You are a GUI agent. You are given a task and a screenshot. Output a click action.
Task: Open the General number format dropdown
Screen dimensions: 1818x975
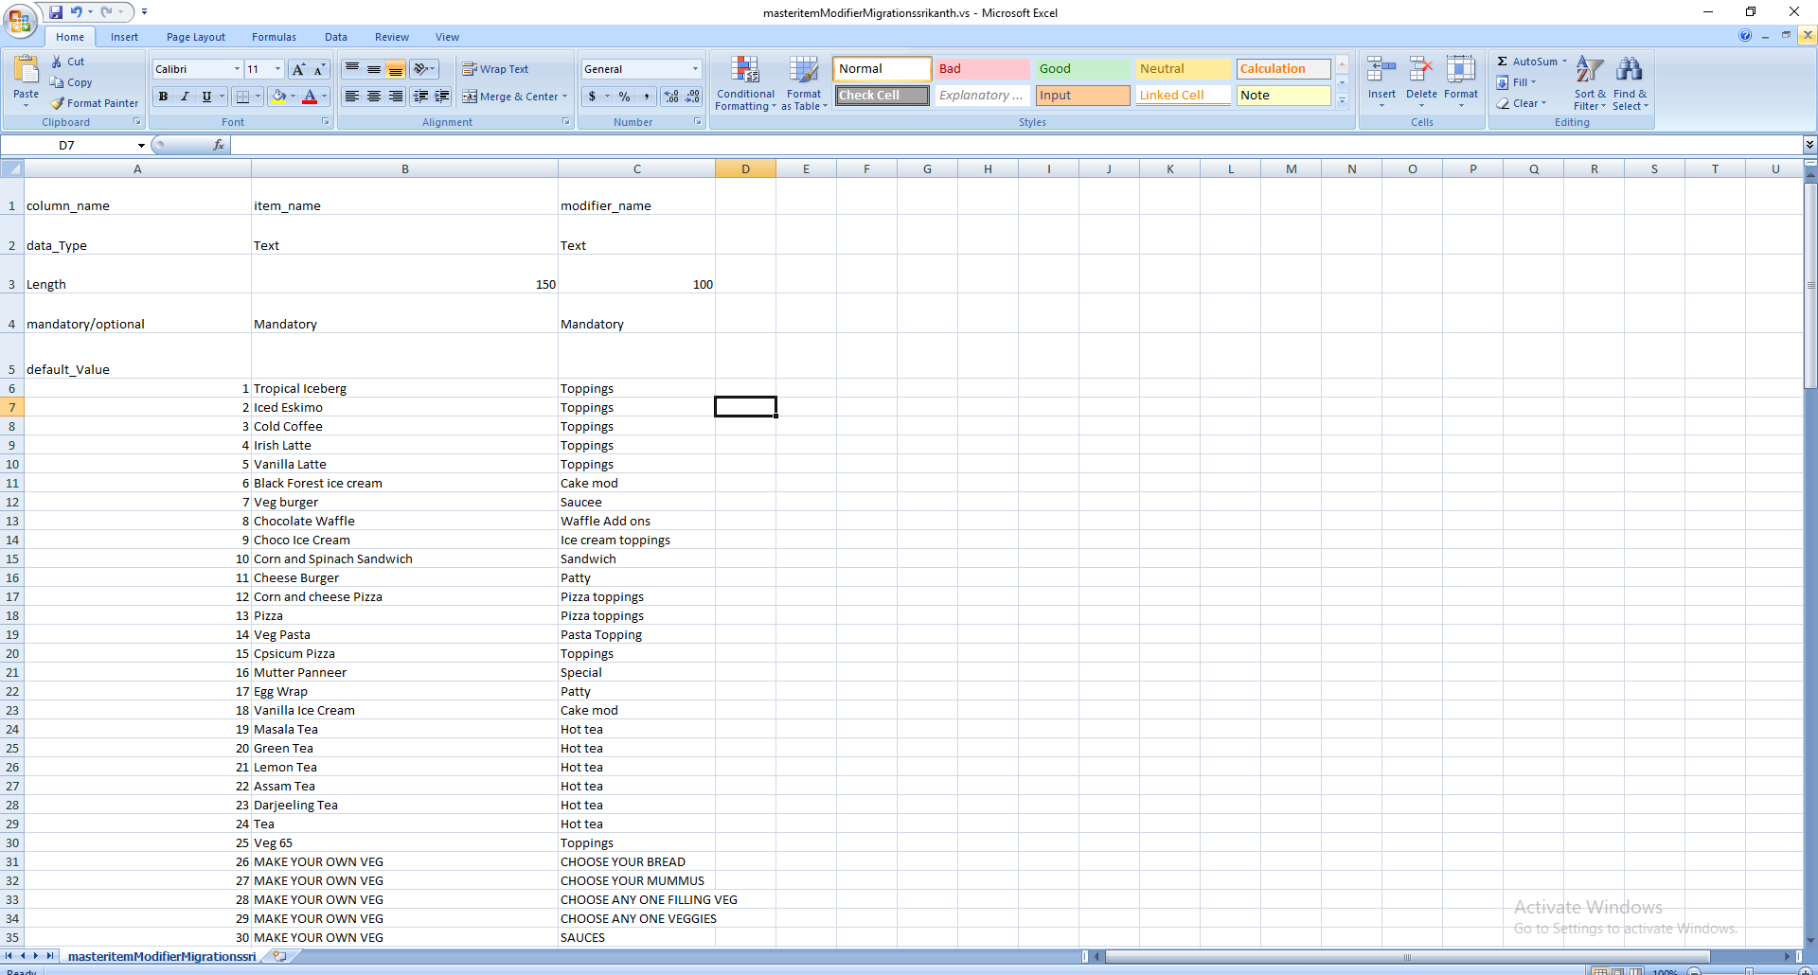coord(695,69)
